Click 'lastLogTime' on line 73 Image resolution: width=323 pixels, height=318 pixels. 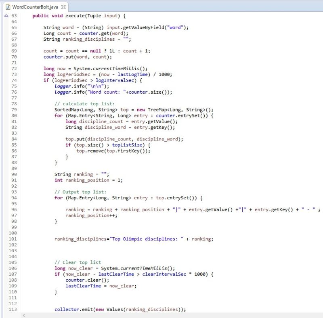point(133,74)
